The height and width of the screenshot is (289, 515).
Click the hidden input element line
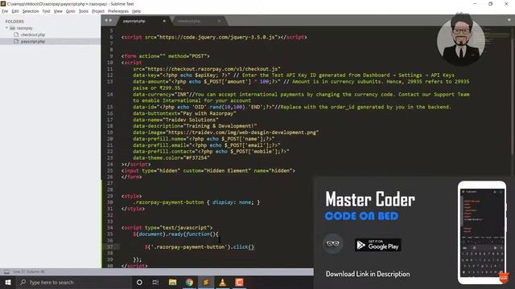208,170
